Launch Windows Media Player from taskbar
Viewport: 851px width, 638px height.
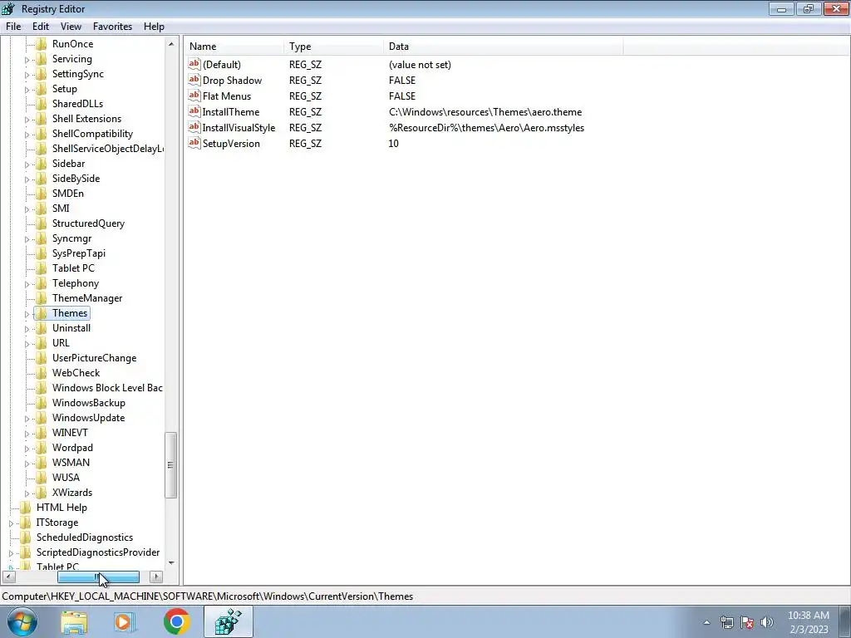pyautogui.click(x=125, y=622)
